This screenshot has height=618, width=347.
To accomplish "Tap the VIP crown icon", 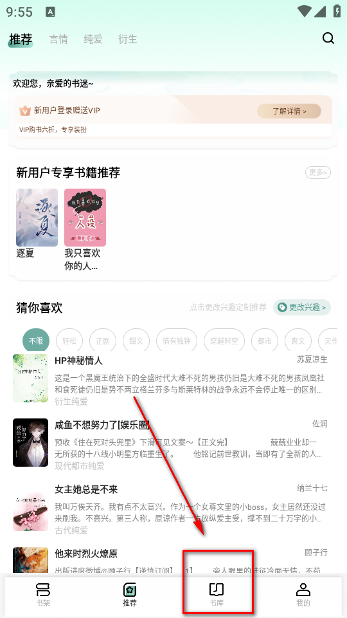I will point(25,111).
